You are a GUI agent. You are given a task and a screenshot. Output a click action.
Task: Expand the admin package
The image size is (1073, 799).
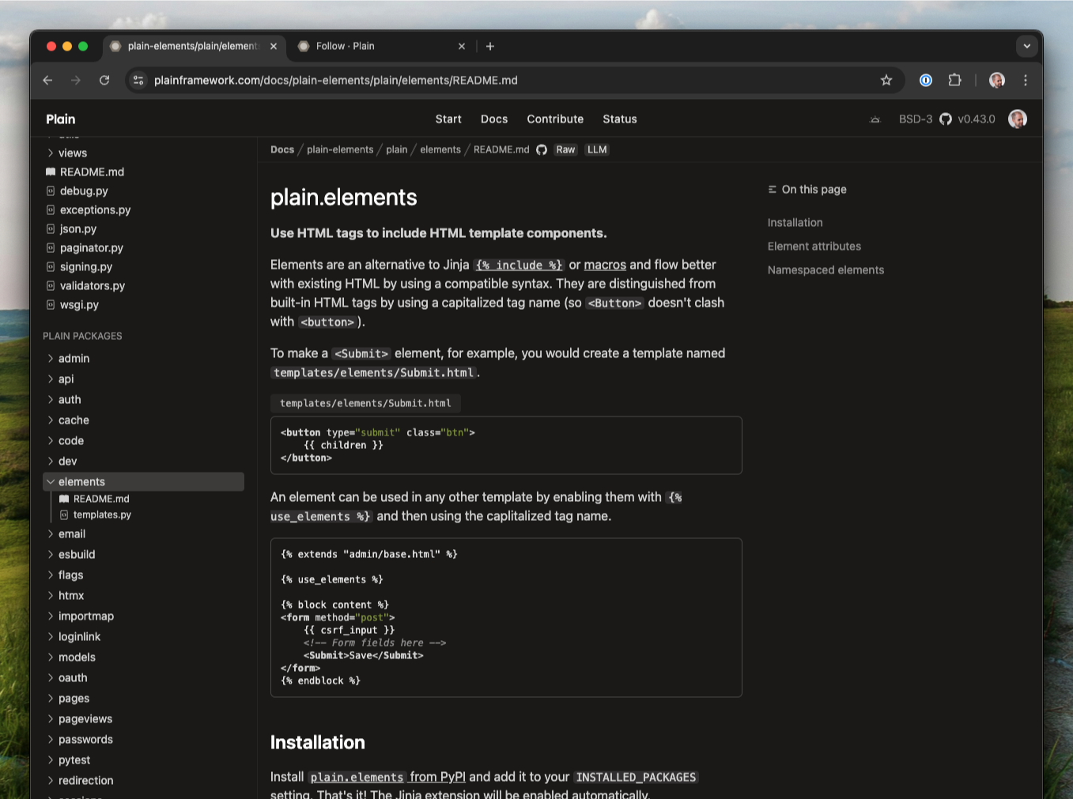[x=74, y=358]
